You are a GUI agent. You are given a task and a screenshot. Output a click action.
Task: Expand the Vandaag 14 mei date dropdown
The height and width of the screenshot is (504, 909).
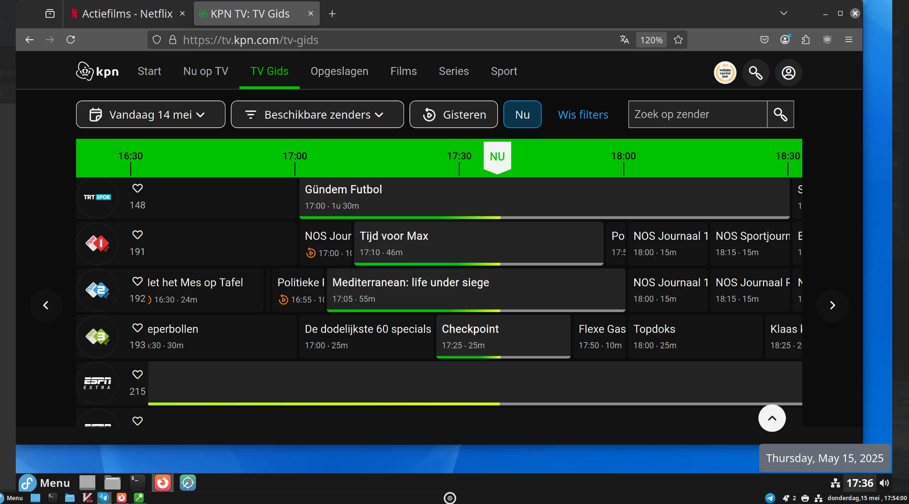coord(150,114)
